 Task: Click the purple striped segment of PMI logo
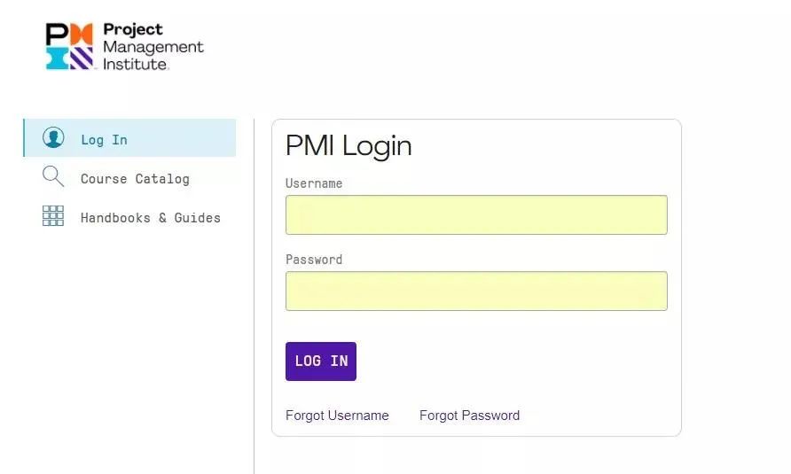point(82,58)
